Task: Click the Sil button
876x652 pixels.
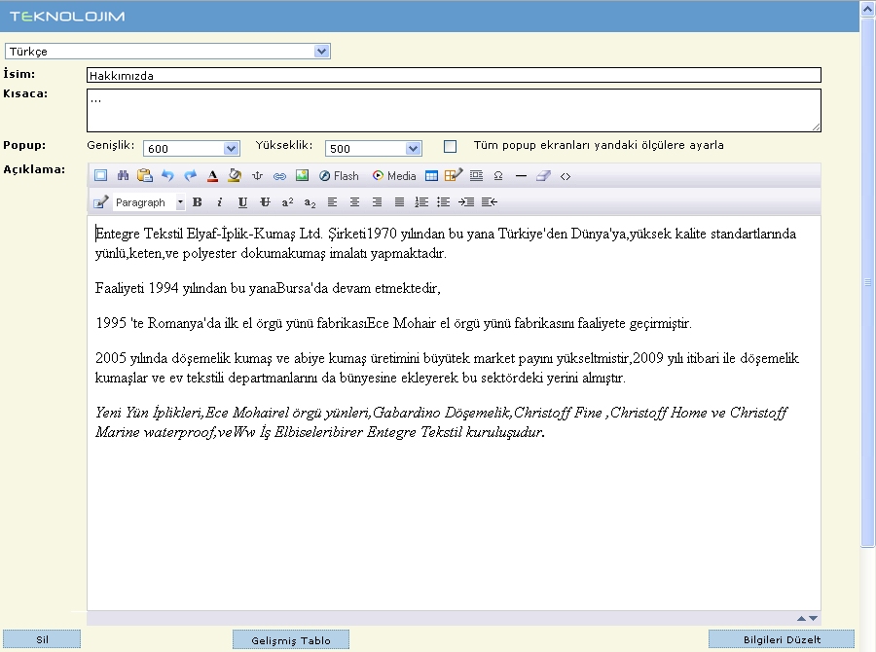Action: click(x=42, y=639)
